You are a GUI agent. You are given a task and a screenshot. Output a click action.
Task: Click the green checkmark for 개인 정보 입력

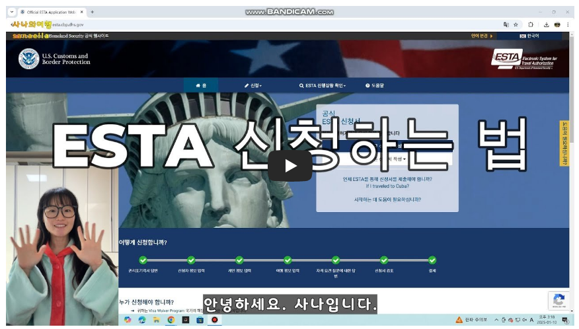point(239,260)
